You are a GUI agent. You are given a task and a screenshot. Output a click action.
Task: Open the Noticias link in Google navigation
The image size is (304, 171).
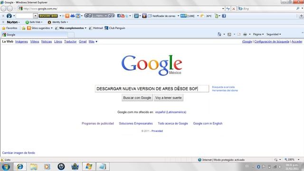point(47,41)
